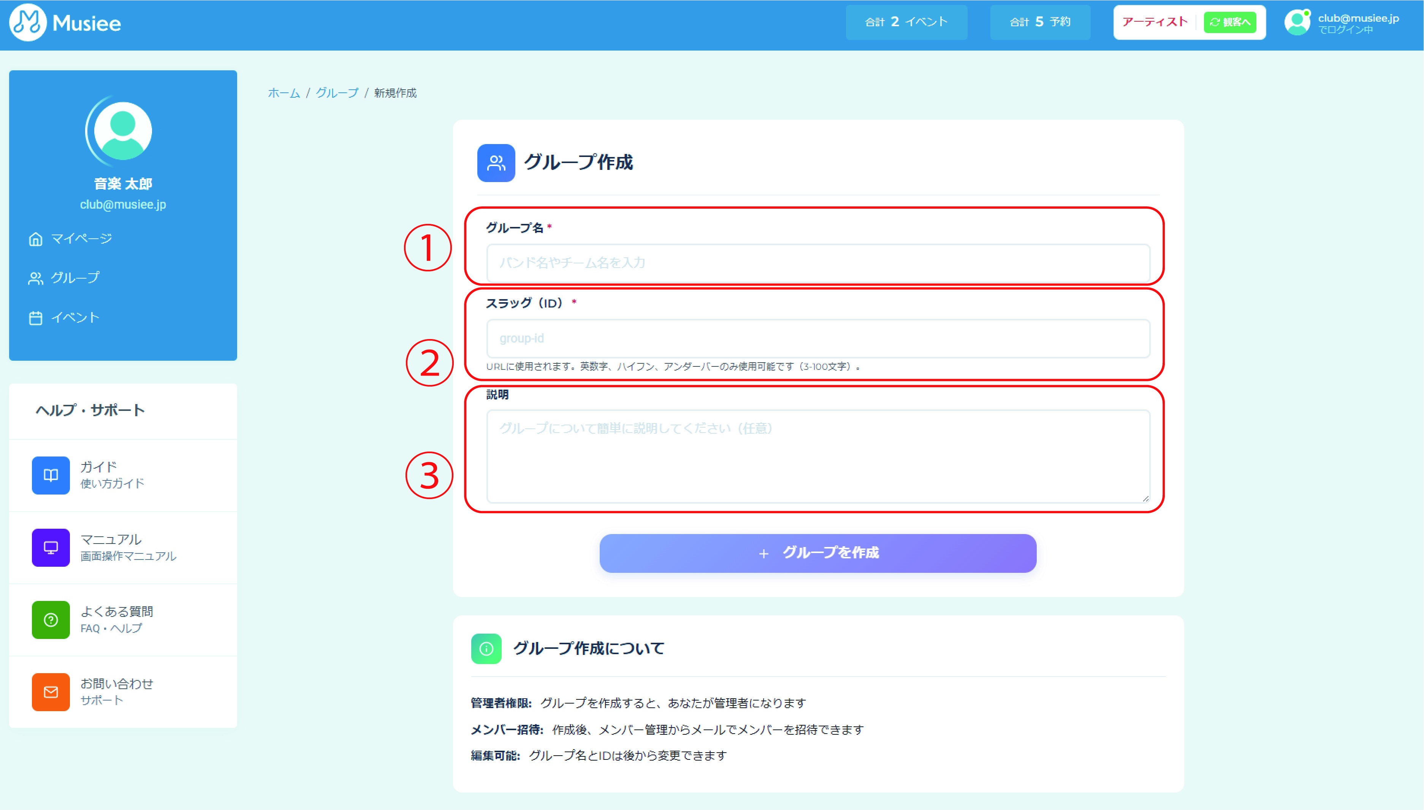Click the 合計 5 予約 button

coord(1040,22)
